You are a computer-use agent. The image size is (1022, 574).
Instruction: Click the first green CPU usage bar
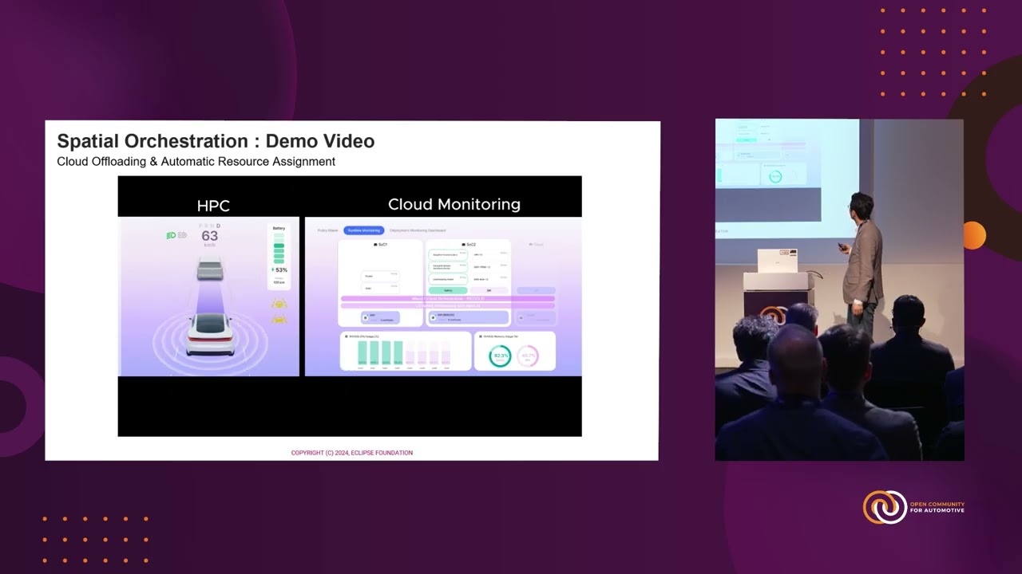pos(362,353)
